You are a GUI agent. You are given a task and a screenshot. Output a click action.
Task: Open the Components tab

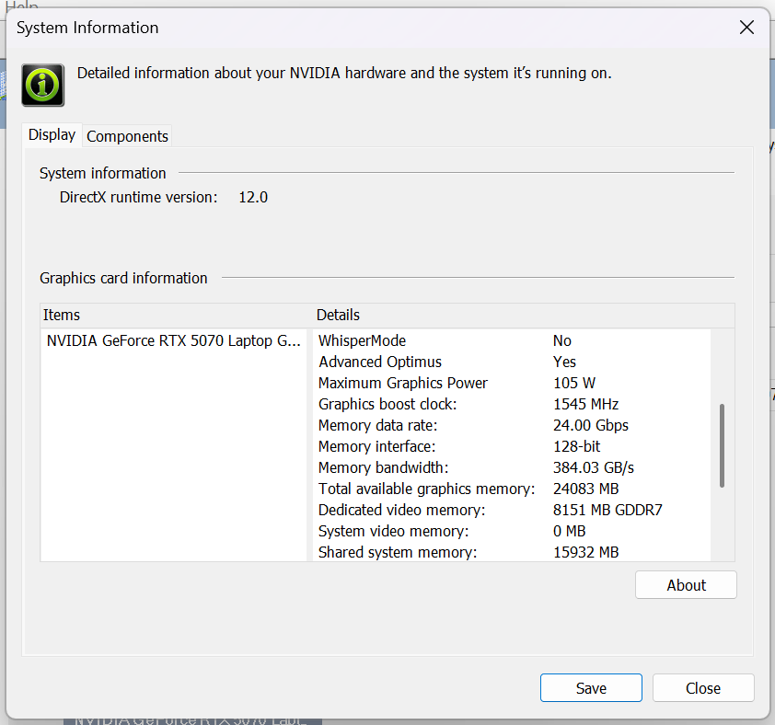(x=127, y=136)
